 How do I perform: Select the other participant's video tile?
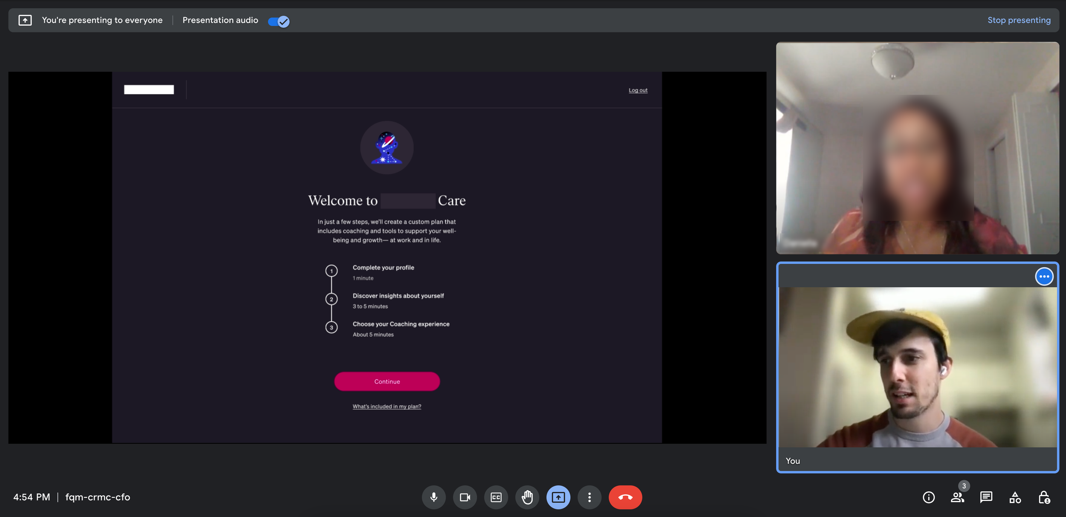(x=918, y=148)
